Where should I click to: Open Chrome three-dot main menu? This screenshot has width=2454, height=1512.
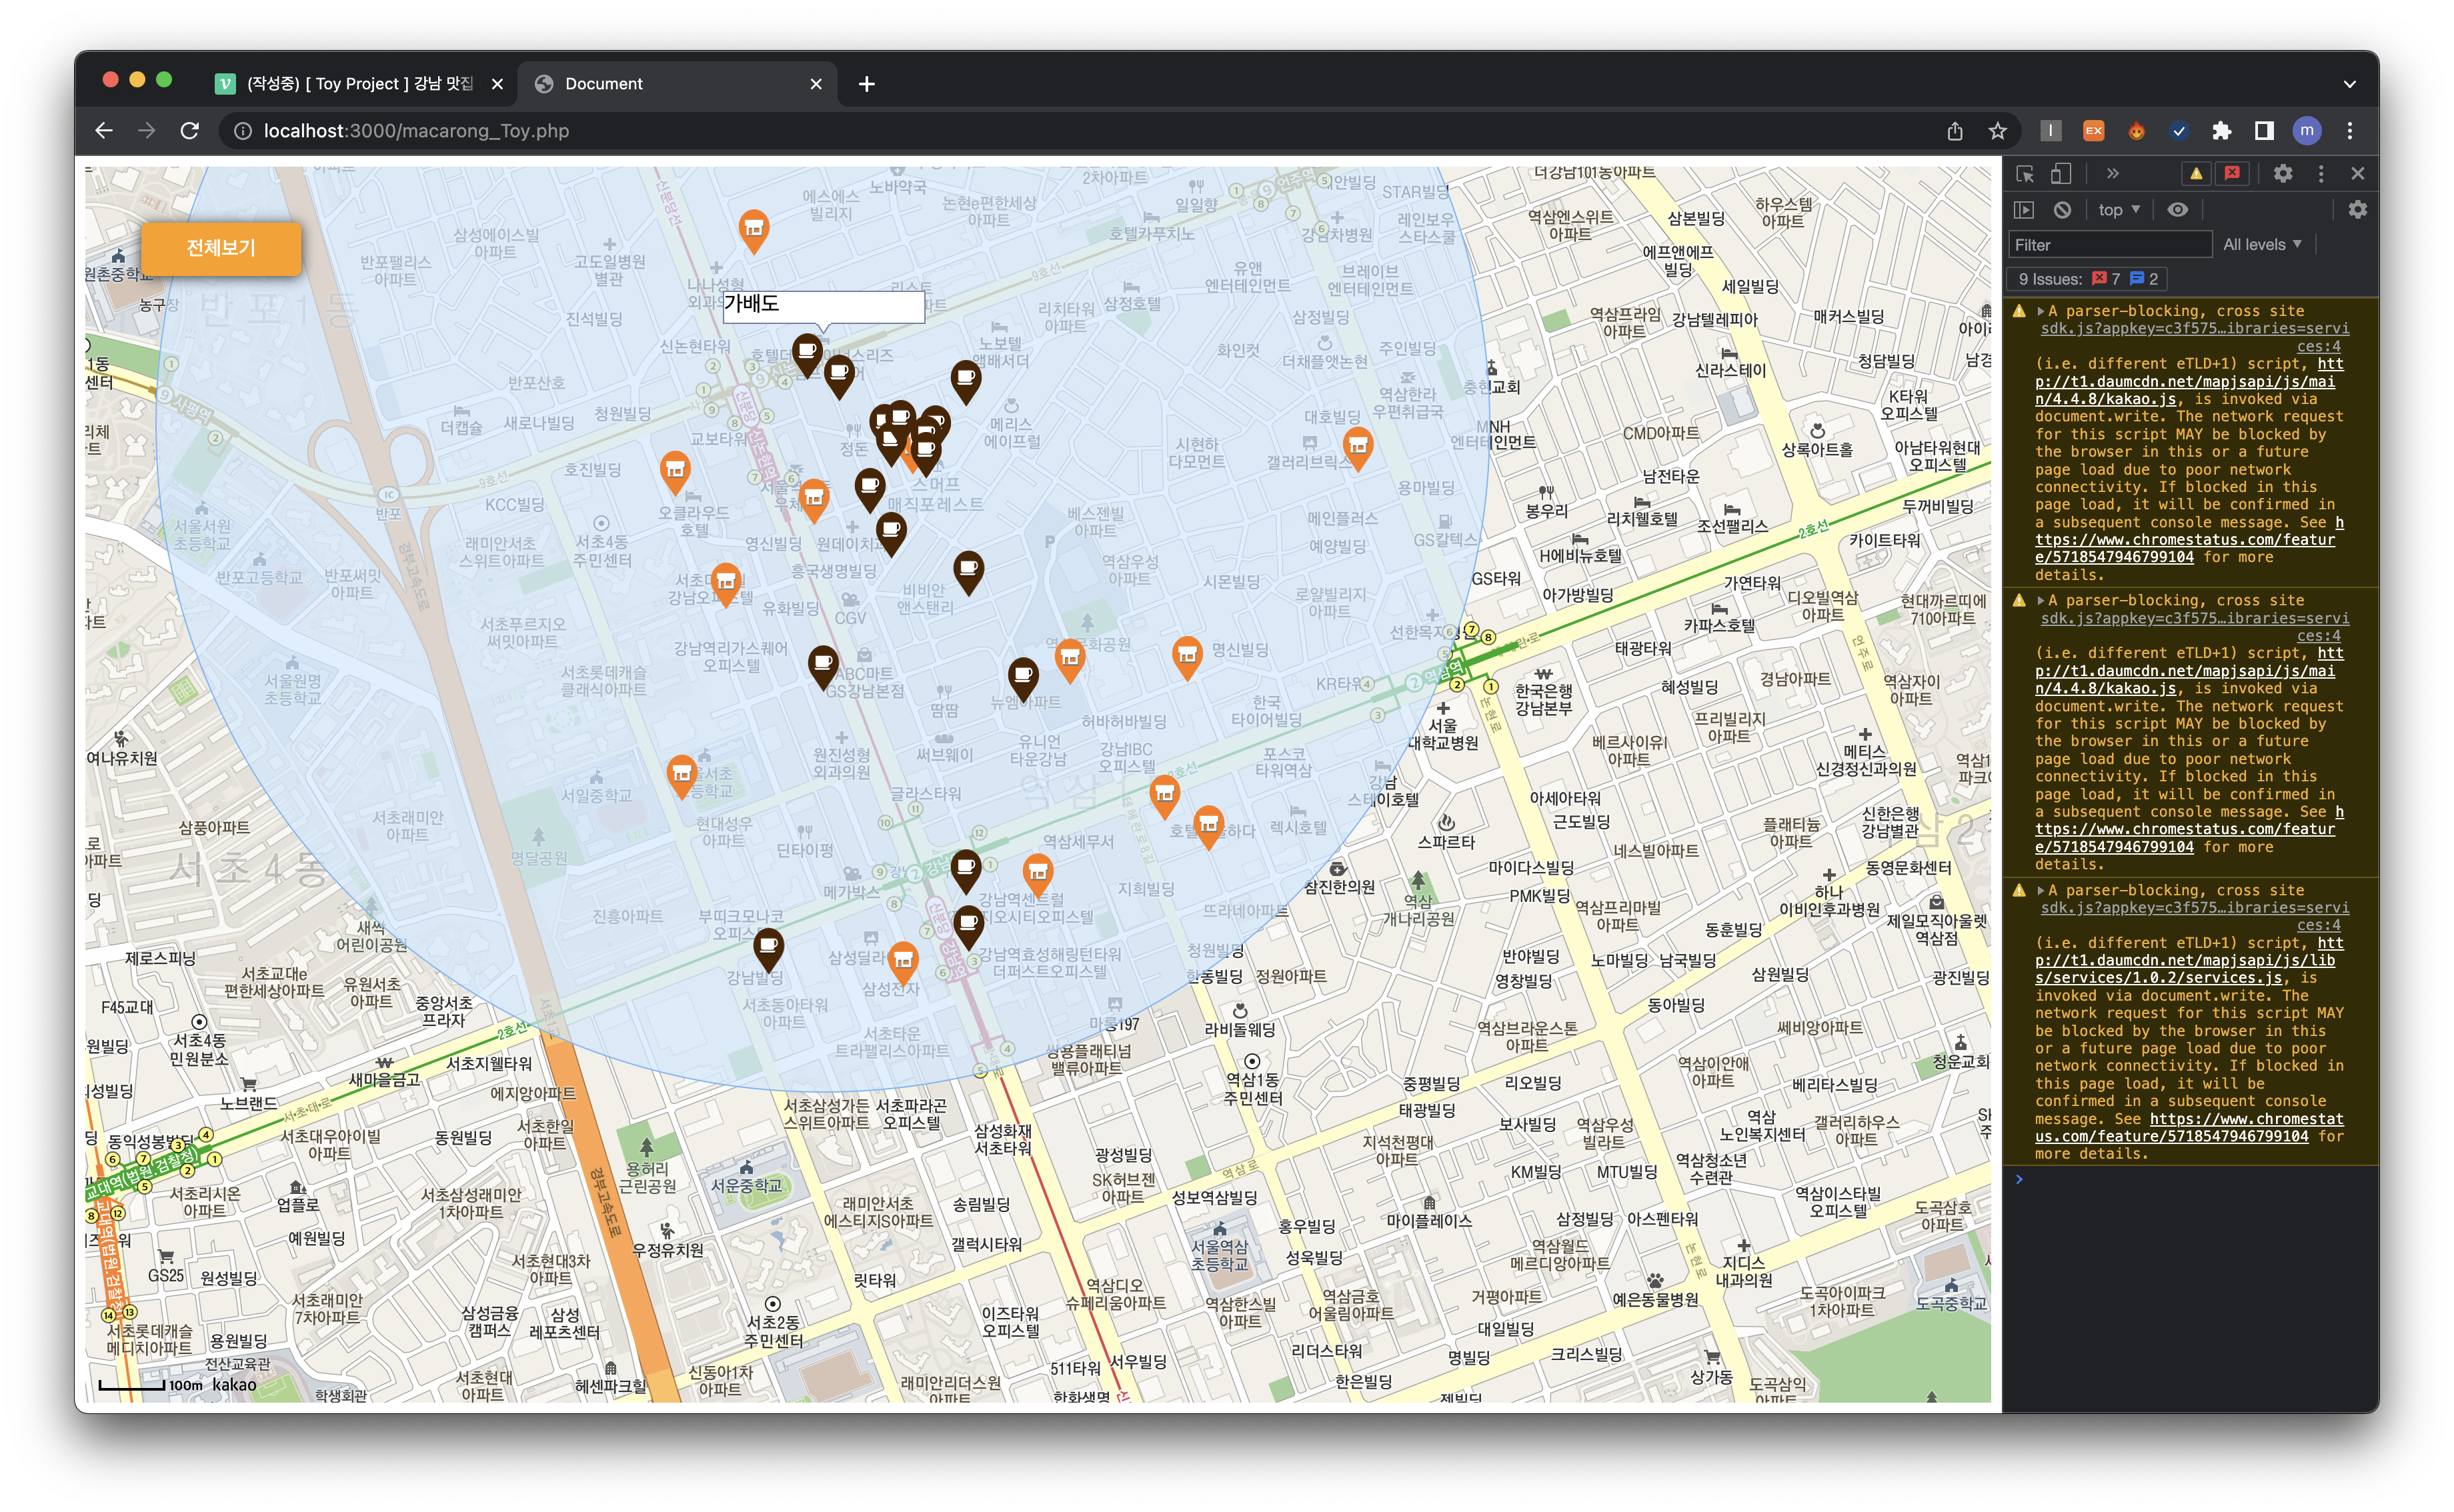[2349, 131]
